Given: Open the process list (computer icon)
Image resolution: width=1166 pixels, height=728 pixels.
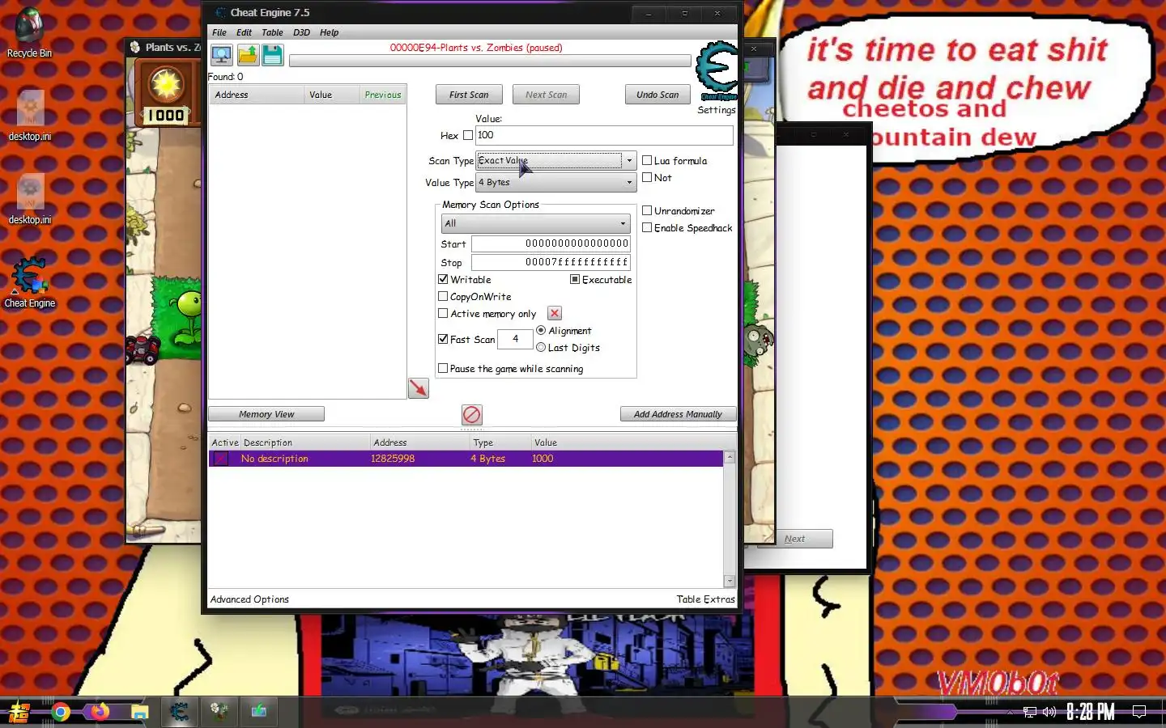Looking at the screenshot, I should 221,55.
